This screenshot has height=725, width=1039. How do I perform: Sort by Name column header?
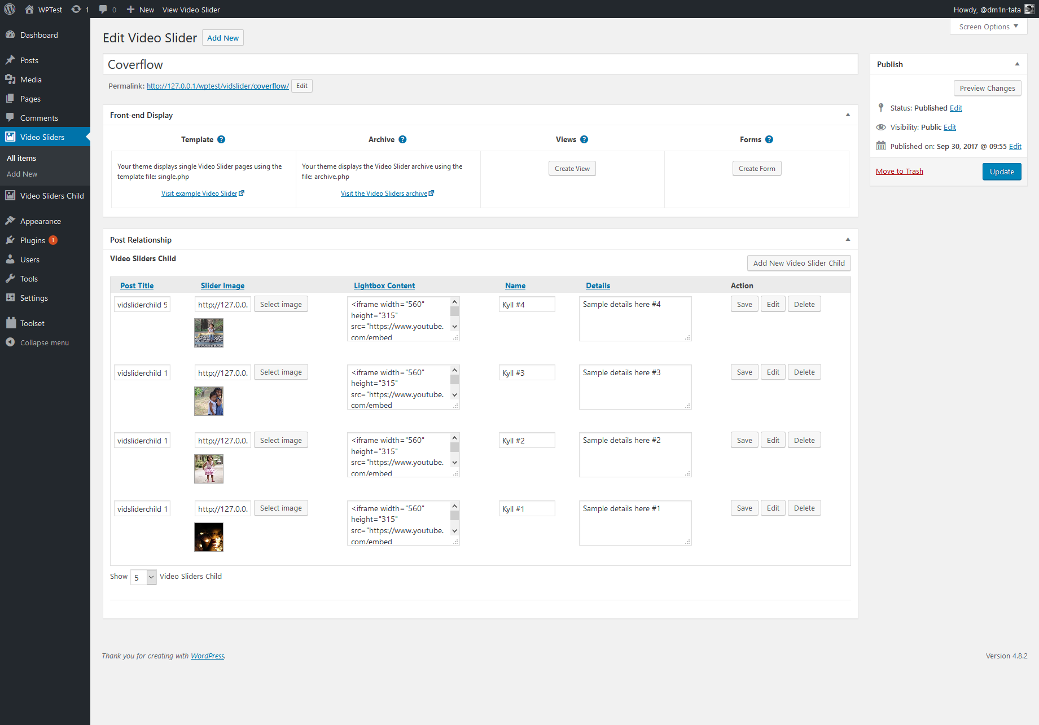(515, 285)
